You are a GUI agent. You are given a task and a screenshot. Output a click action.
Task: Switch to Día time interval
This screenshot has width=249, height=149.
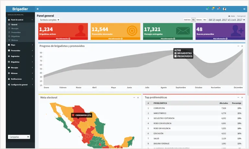tap(194, 20)
